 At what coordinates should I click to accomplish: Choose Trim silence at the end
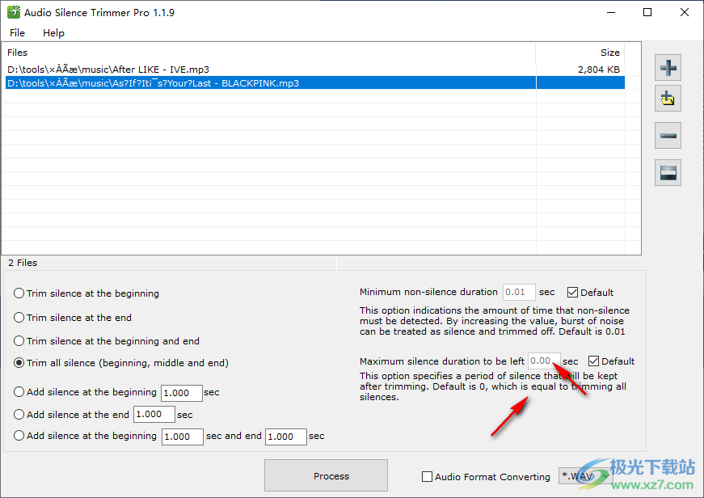pos(19,318)
